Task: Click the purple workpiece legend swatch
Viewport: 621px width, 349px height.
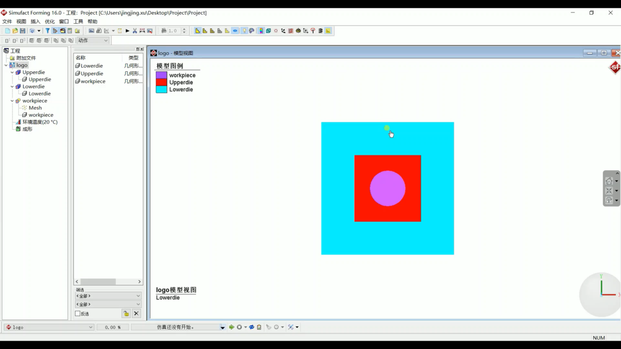Action: click(x=161, y=75)
